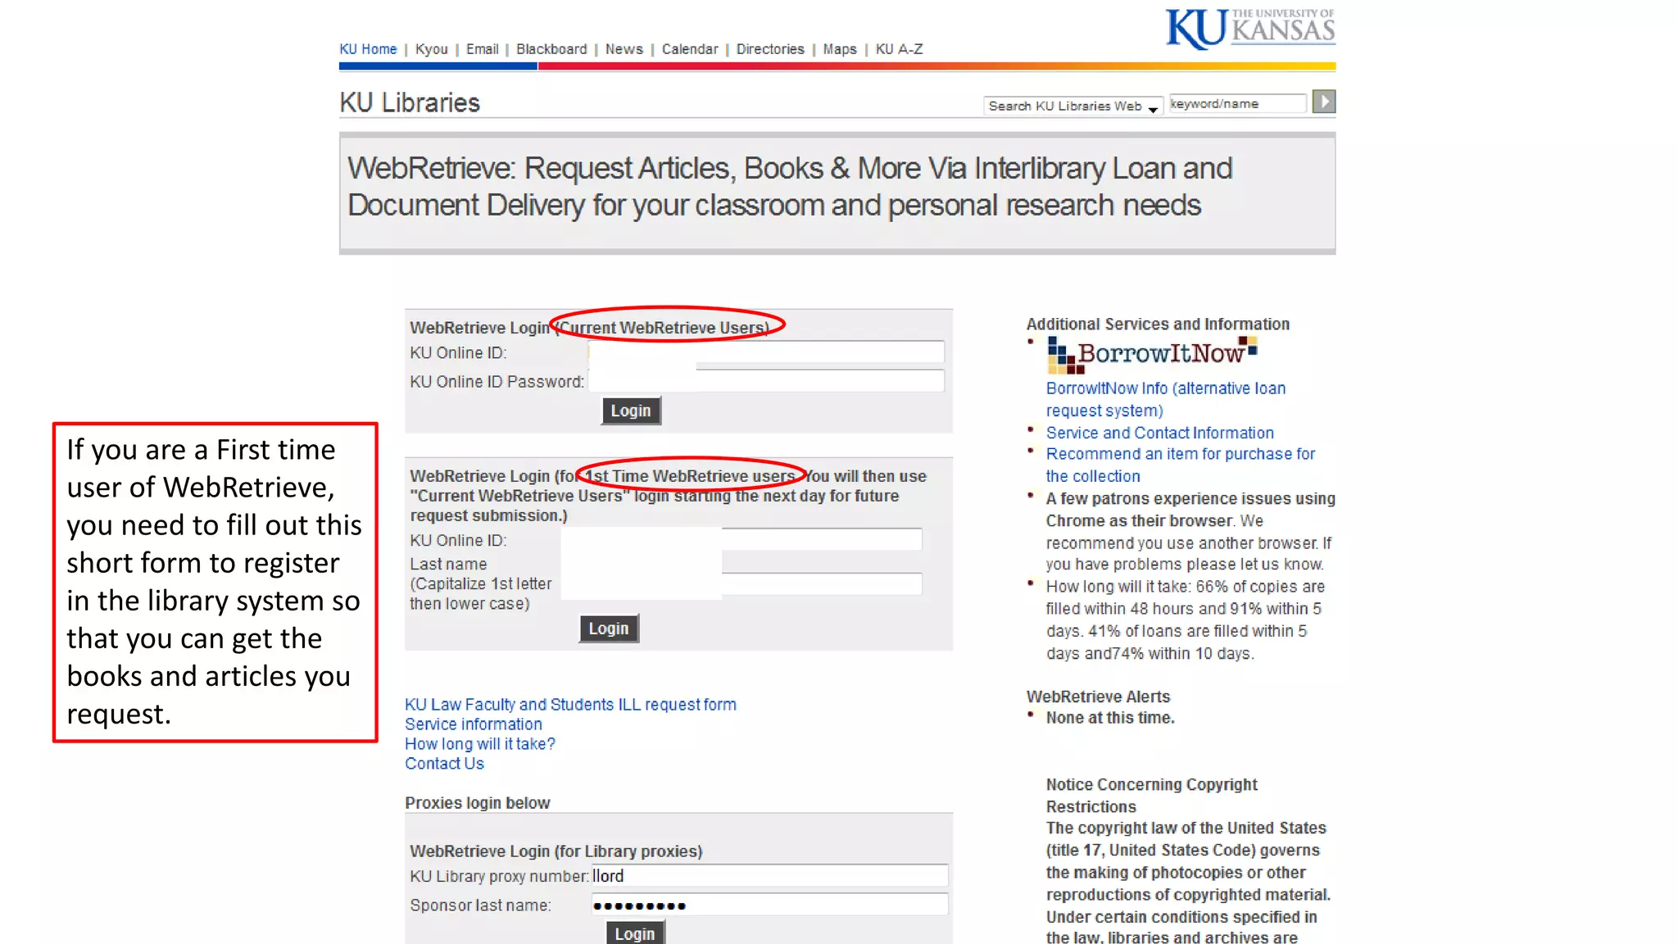Click the Sponsor last name field

769,905
